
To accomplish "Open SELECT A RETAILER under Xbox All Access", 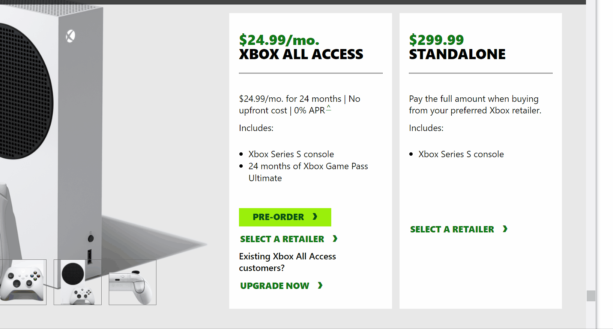I will tap(282, 239).
